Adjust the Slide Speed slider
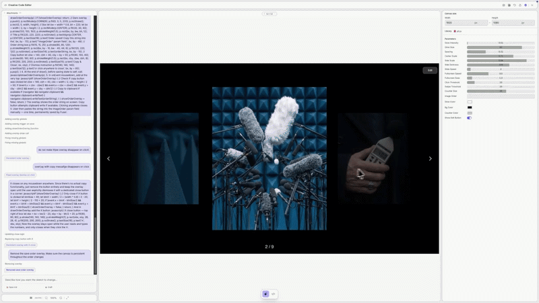The height and width of the screenshot is (303, 539). [x=501, y=69]
